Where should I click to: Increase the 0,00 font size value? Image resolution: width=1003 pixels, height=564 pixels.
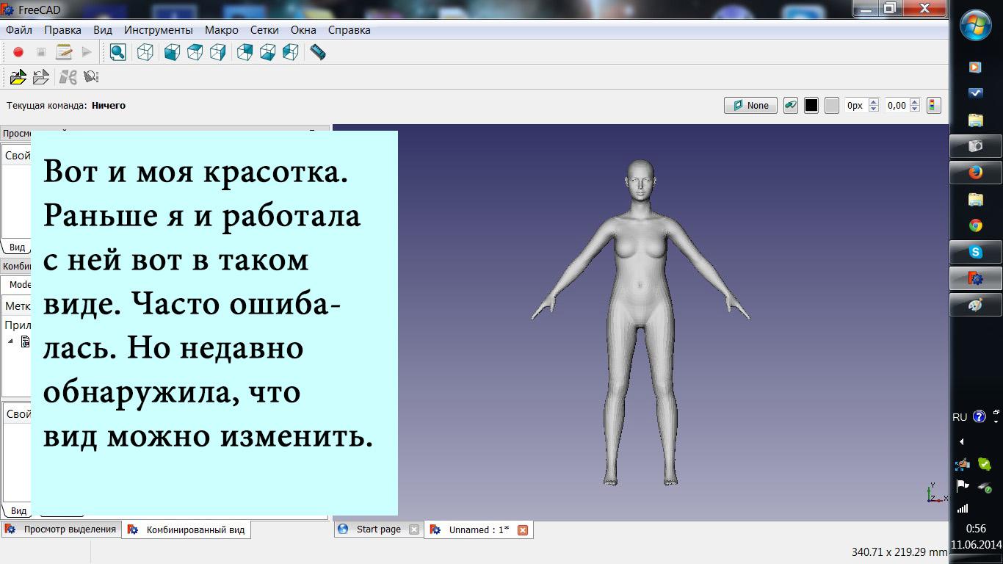tap(915, 102)
